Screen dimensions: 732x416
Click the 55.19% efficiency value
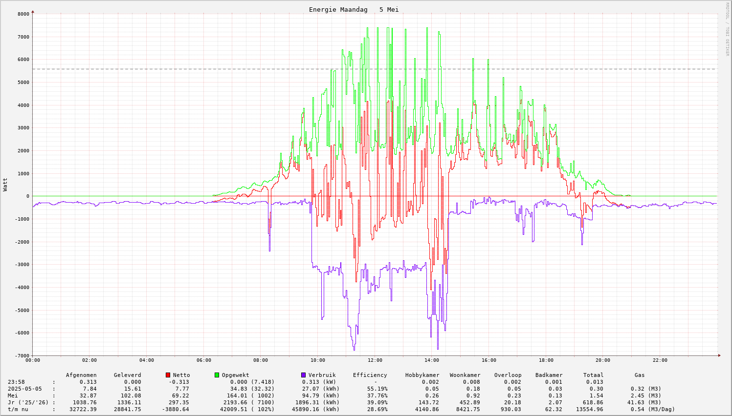coord(377,389)
